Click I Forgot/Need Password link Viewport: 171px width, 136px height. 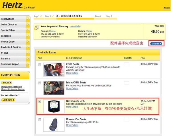[x=11, y=87]
